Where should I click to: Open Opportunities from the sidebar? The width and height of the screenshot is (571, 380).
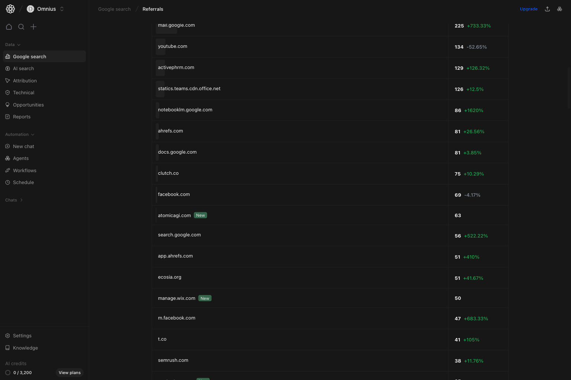pos(28,105)
